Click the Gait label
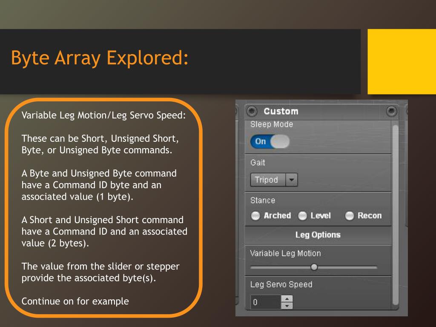The width and height of the screenshot is (436, 327). click(x=258, y=162)
